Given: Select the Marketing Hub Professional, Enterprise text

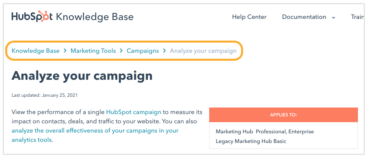Looking at the screenshot, I should point(265,131).
